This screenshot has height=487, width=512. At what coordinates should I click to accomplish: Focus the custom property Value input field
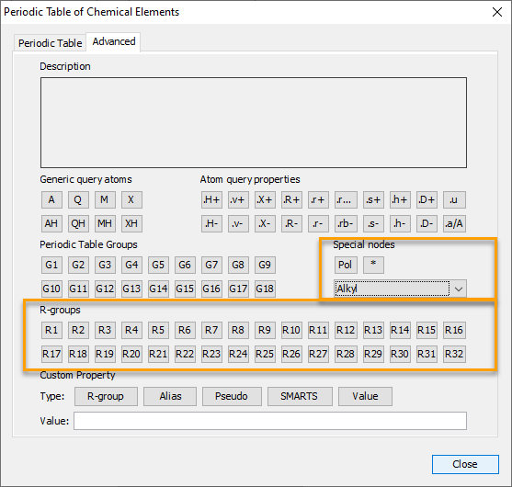click(x=270, y=421)
